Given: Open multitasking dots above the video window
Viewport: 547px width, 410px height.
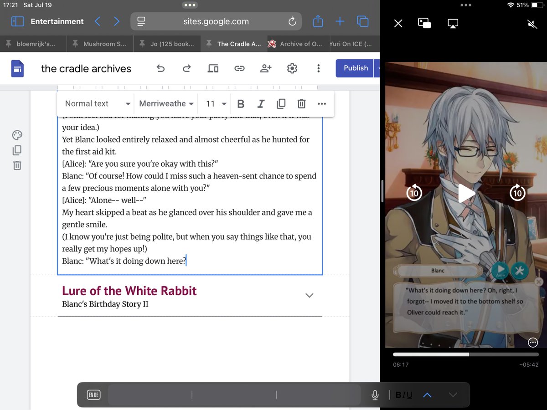Looking at the screenshot, I should 466,5.
